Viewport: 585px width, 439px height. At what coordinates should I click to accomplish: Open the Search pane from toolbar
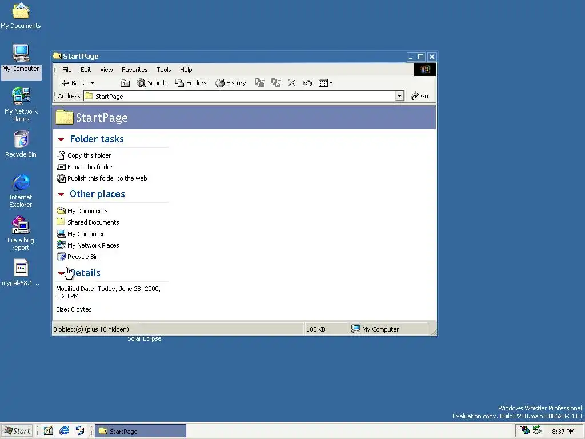tap(151, 83)
